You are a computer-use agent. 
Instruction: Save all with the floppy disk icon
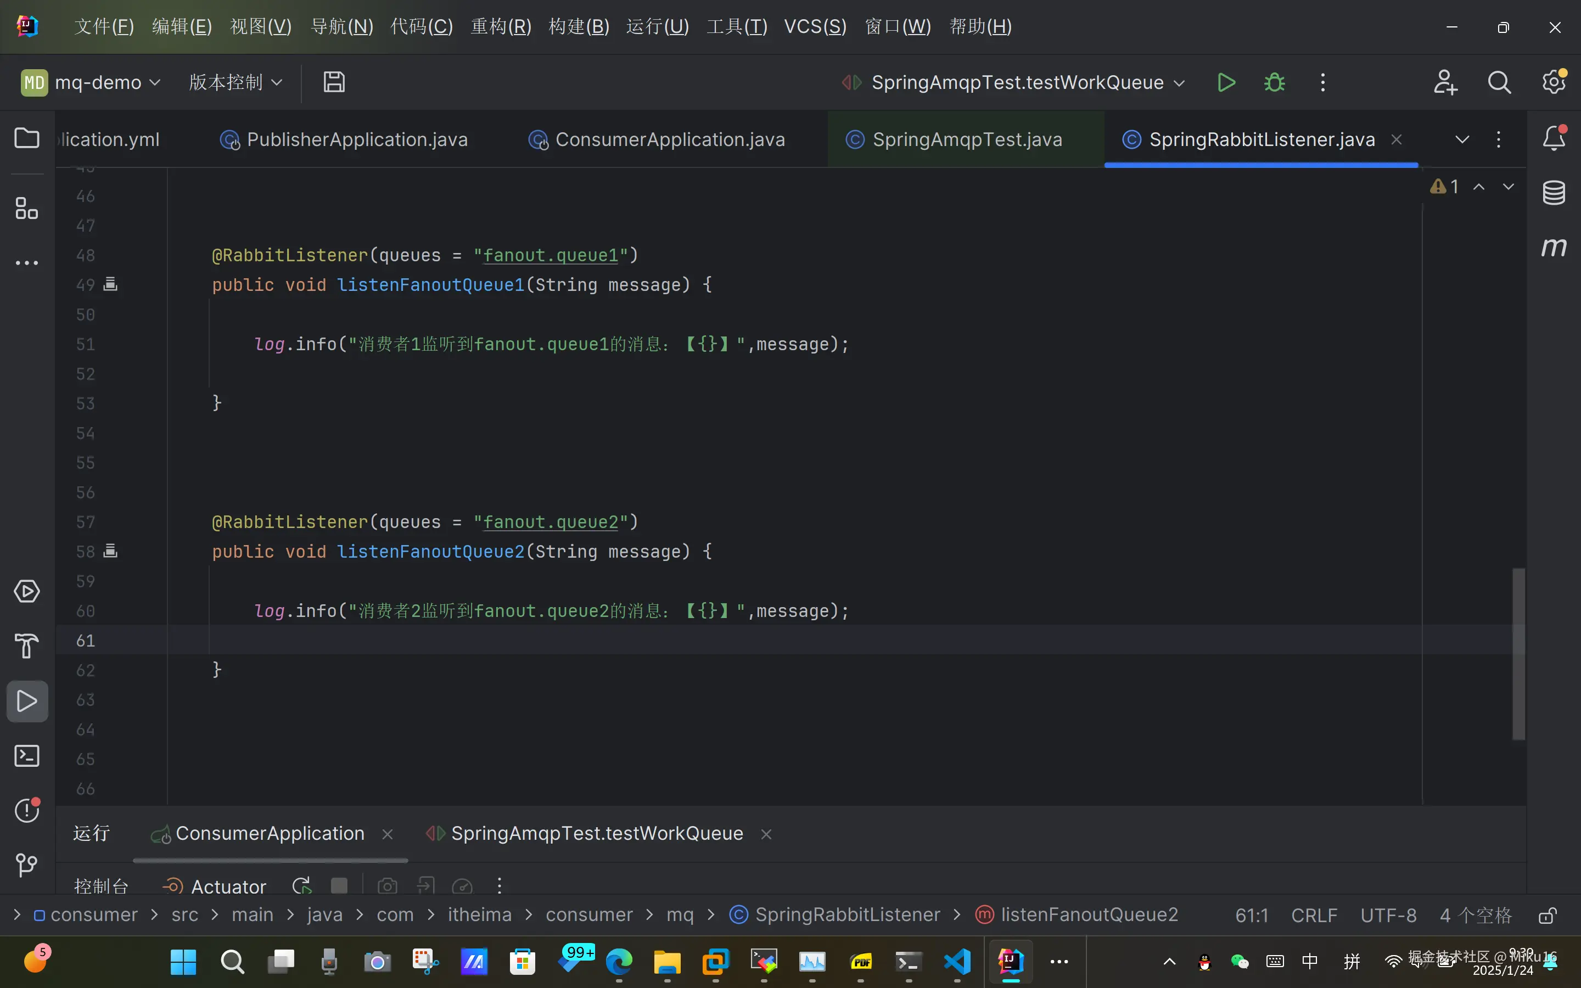(334, 82)
